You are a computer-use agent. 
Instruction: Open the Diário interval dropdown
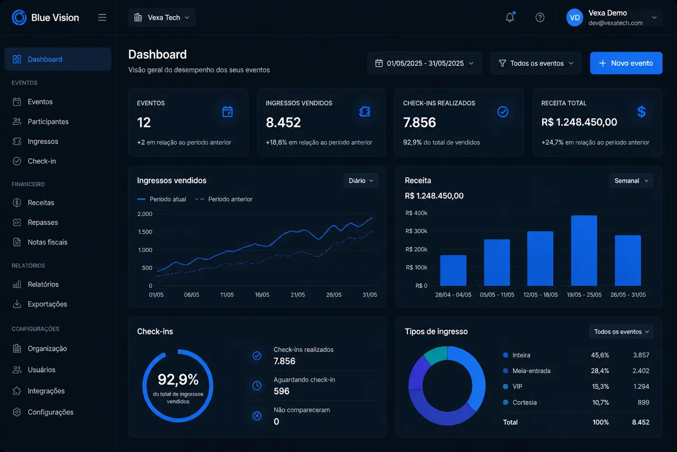click(x=361, y=180)
